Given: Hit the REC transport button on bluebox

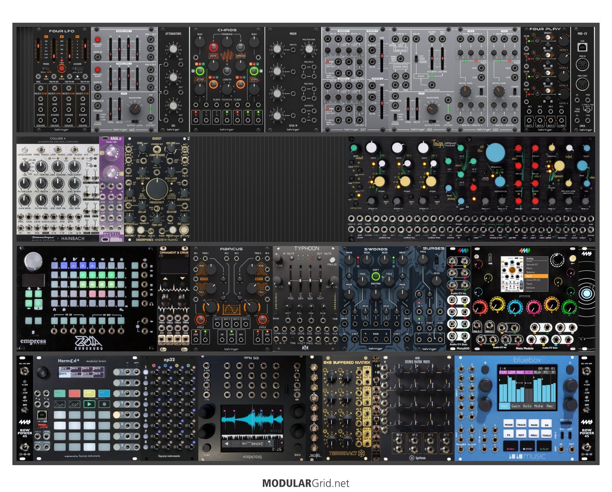Looking at the screenshot, I should pyautogui.click(x=511, y=446).
